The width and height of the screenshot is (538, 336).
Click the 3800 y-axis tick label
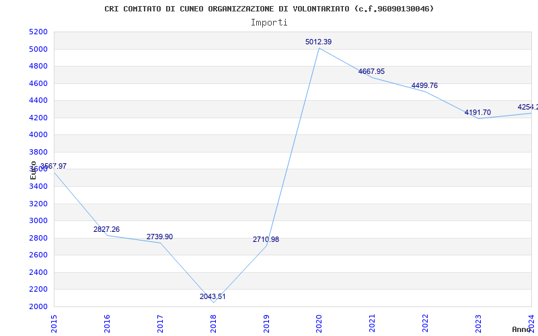coord(38,152)
